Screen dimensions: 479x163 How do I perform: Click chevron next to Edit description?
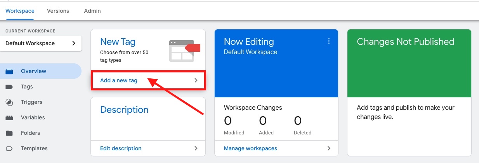coord(196,148)
